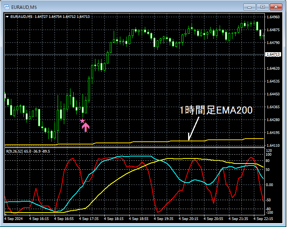
Task: Click the OHLC header text 1.64727 1.64754
Action: click(x=48, y=17)
